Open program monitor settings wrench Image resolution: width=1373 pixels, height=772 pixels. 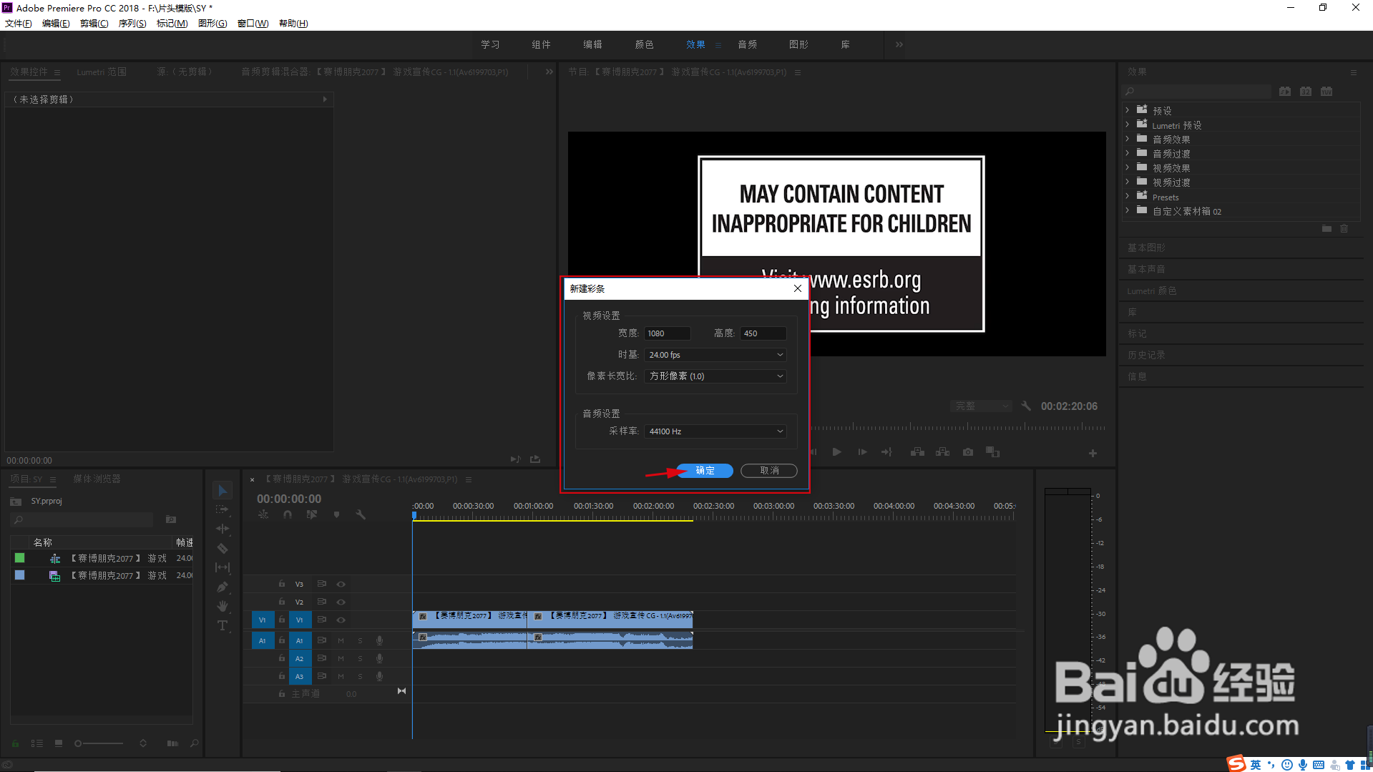click(x=1026, y=406)
